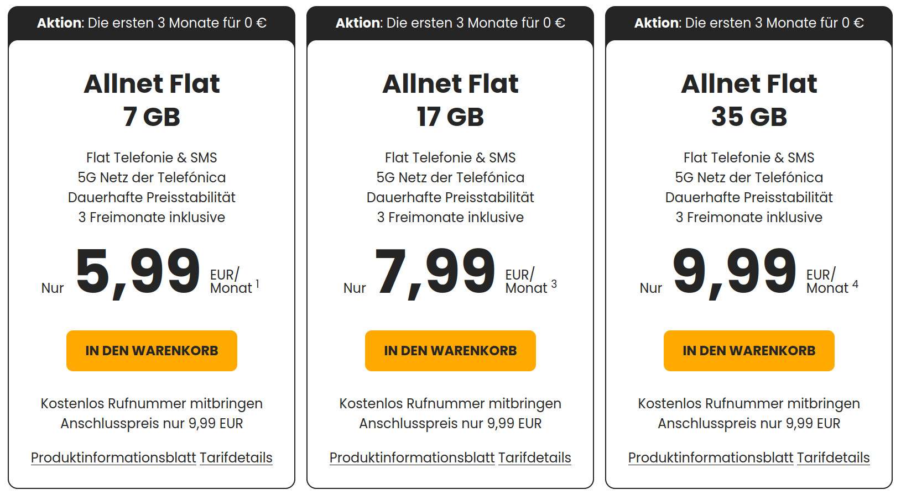
Task: Open Tarifdetails for the 35 GB plan
Action: (x=834, y=458)
